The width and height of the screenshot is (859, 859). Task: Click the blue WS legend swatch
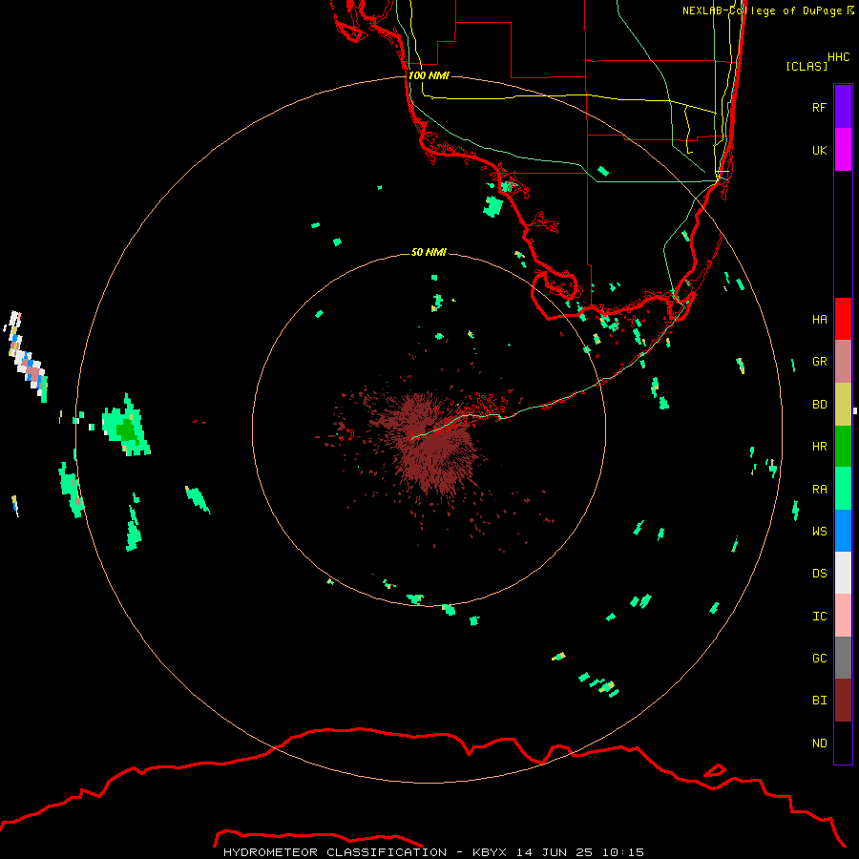click(x=843, y=531)
